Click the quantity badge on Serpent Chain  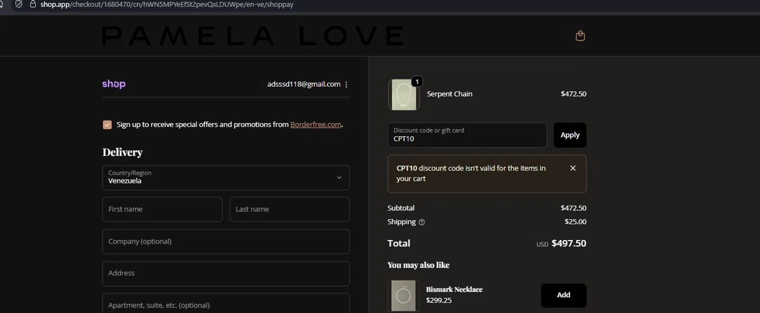tap(416, 82)
